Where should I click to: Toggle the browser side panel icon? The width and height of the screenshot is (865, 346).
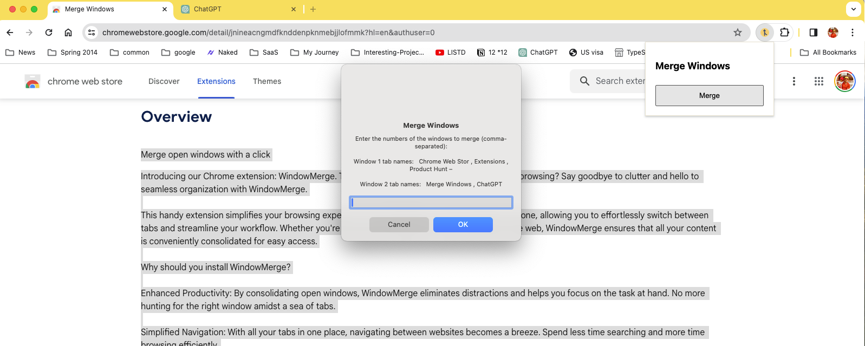[813, 32]
